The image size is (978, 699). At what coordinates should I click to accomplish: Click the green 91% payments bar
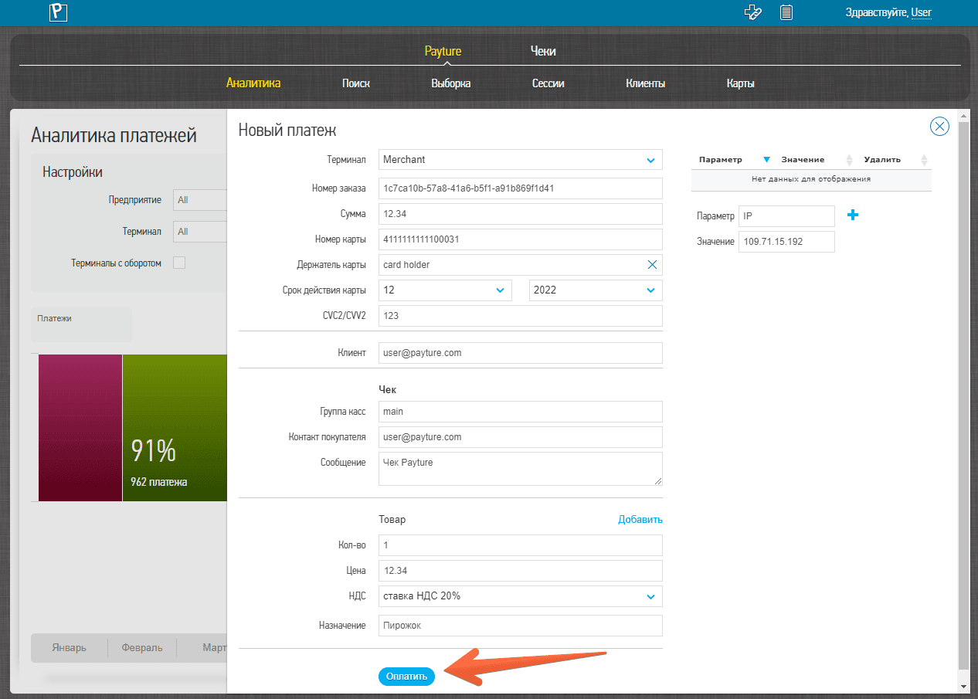tap(175, 428)
